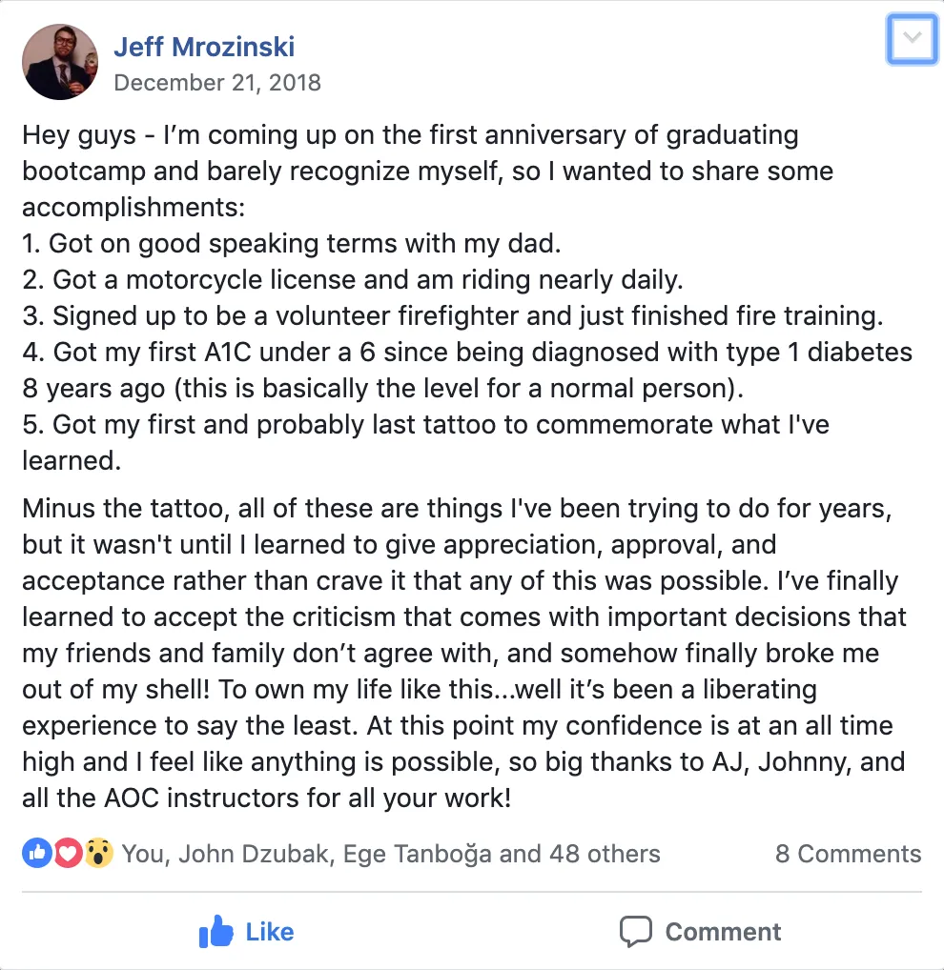The image size is (944, 970).
Task: Open the post options chevron menu
Action: [912, 39]
